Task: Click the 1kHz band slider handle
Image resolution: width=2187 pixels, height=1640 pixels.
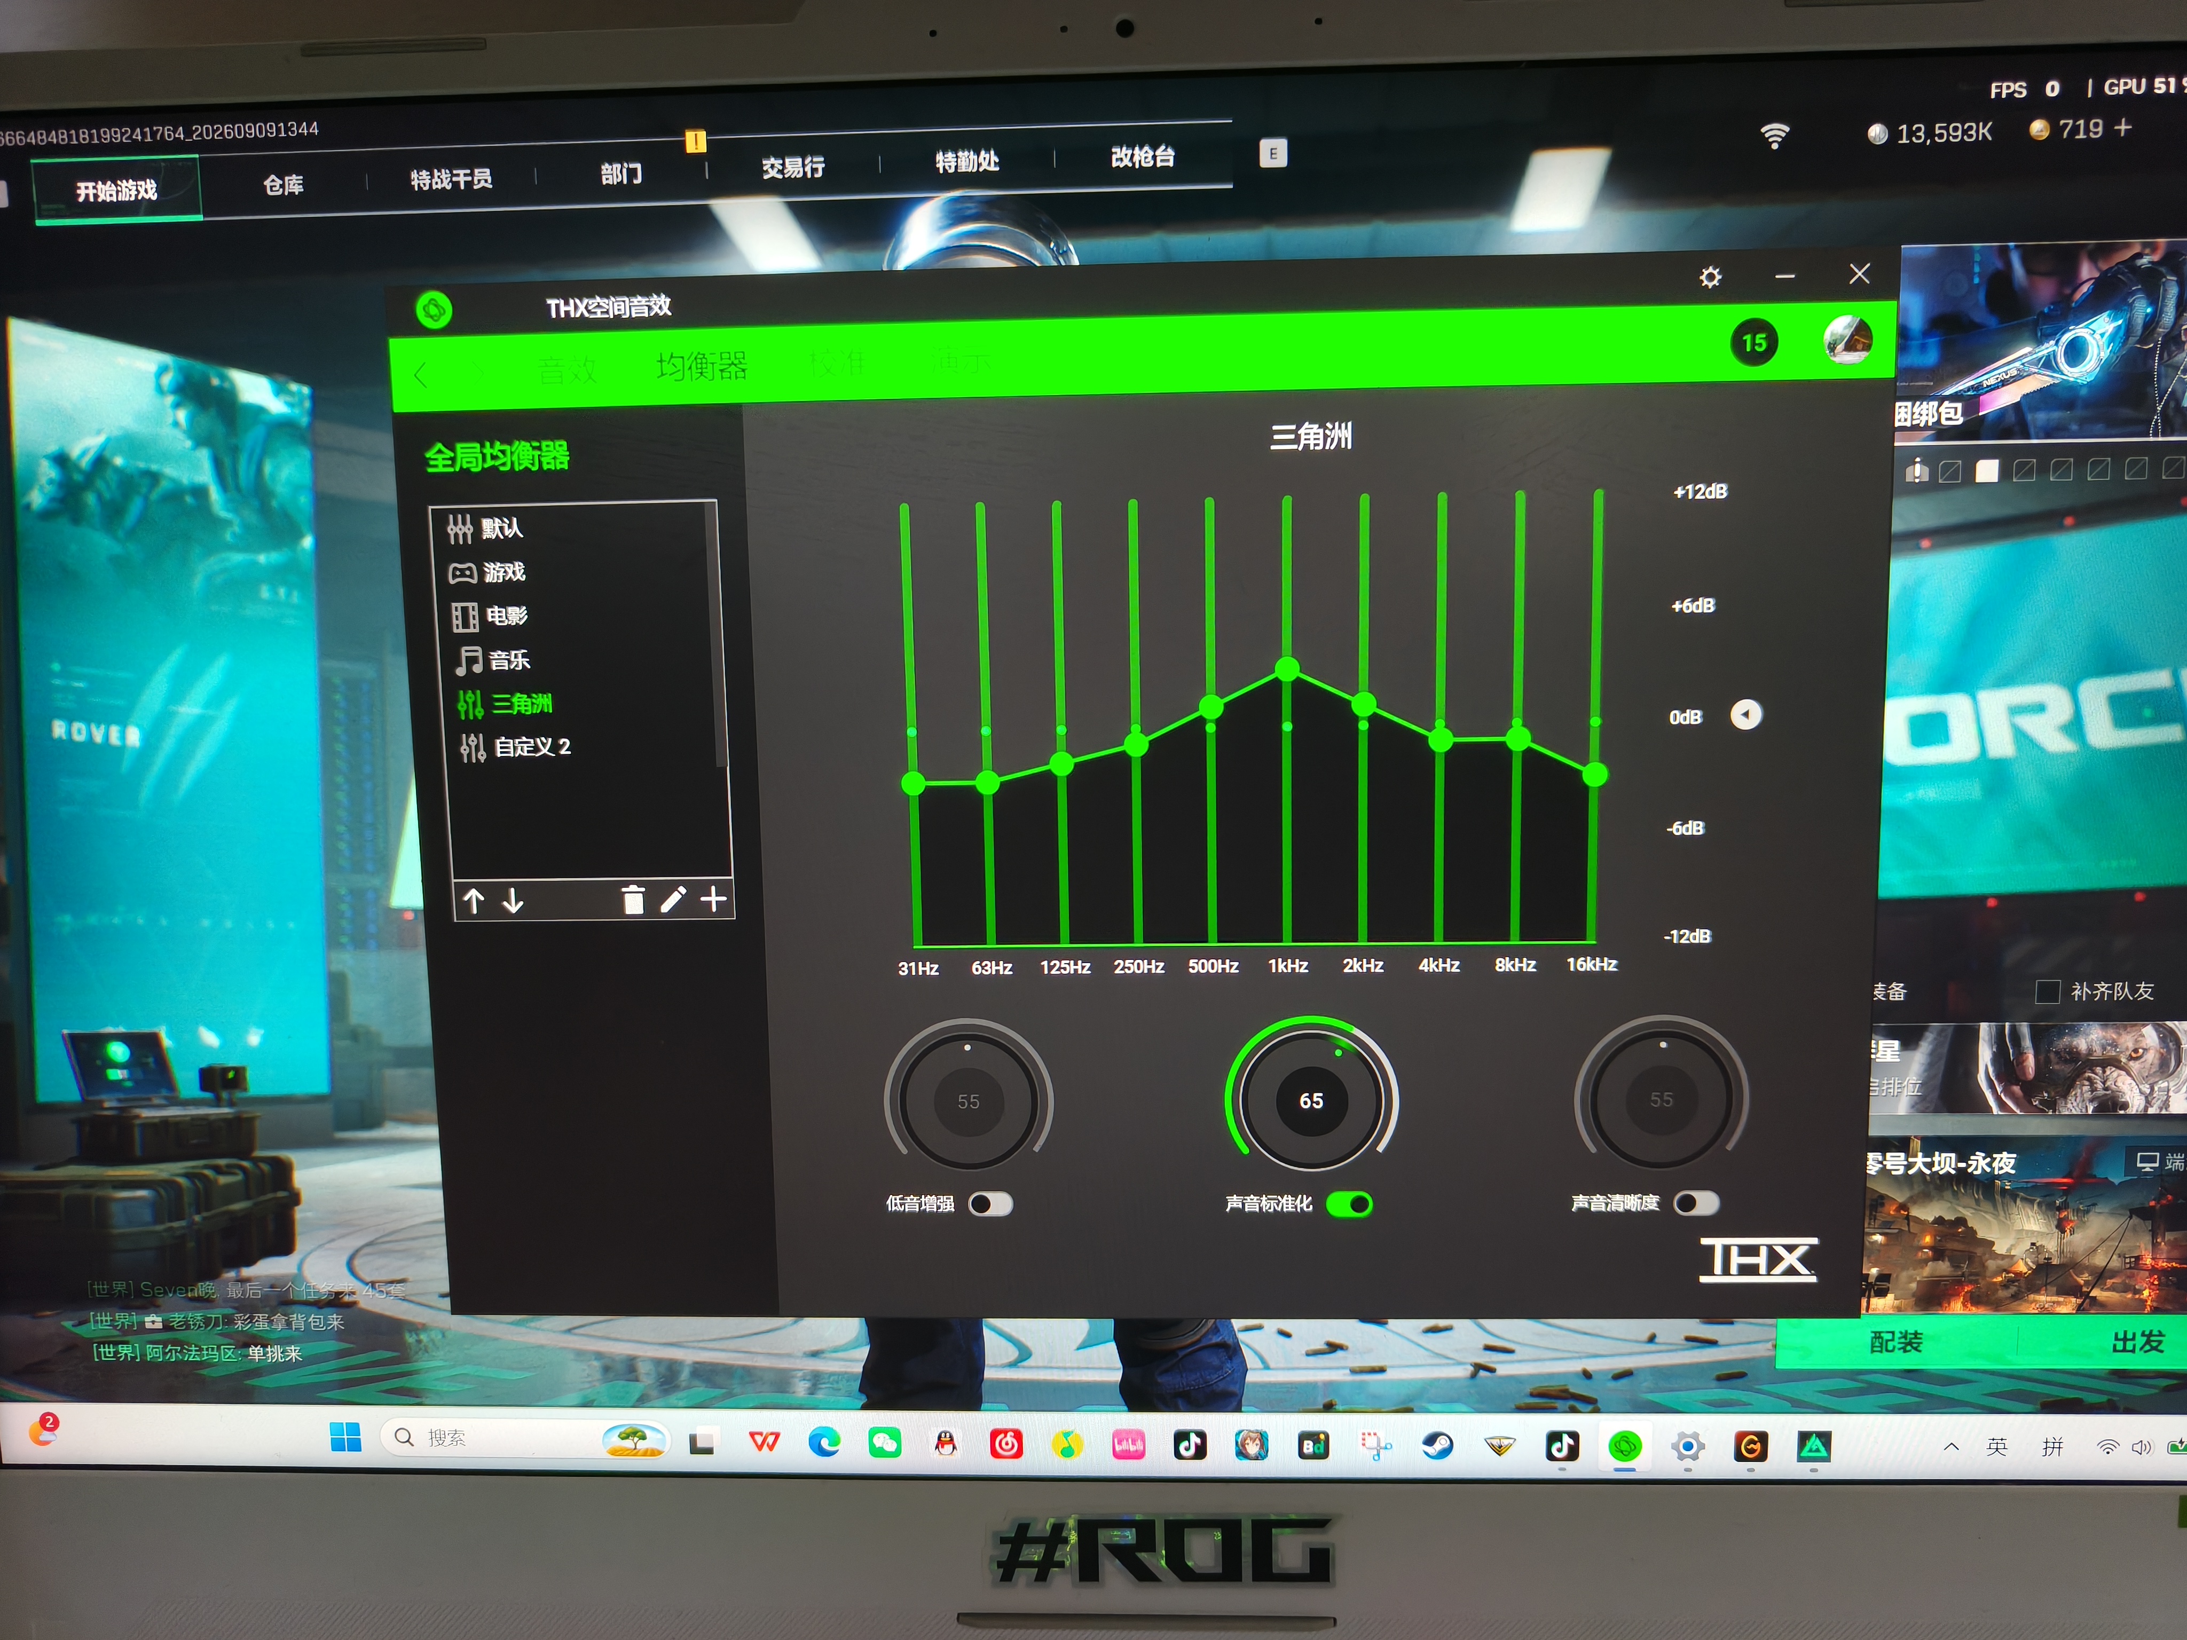Action: (x=1286, y=669)
